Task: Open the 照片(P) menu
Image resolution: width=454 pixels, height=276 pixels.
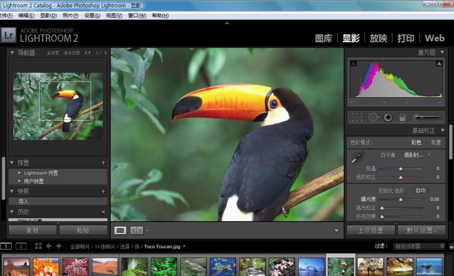Action: [71, 15]
